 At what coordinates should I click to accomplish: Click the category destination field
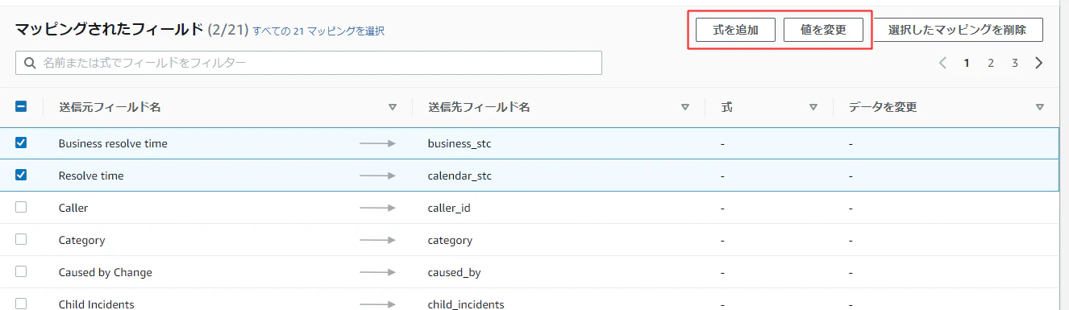pyautogui.click(x=451, y=240)
